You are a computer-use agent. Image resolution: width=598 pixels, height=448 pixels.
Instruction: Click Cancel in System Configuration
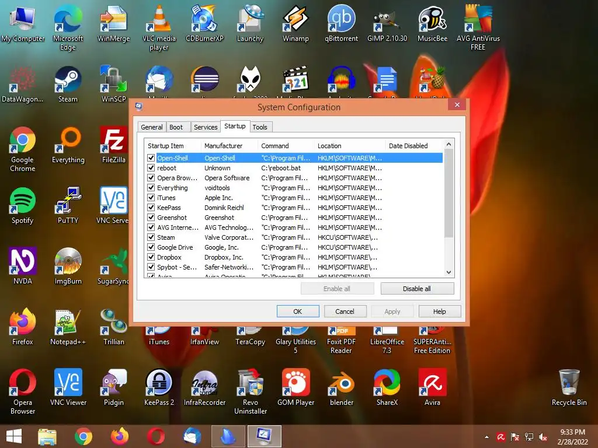coord(345,311)
